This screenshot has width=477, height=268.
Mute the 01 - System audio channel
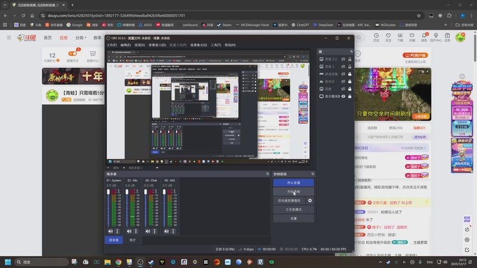pos(110,231)
